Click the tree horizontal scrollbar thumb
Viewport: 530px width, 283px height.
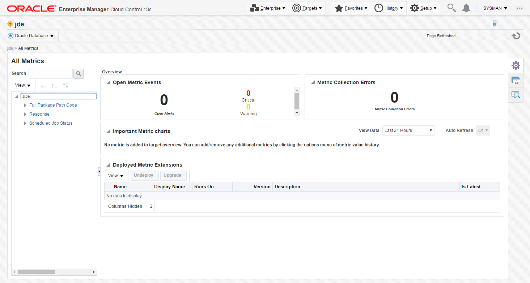tap(36, 272)
